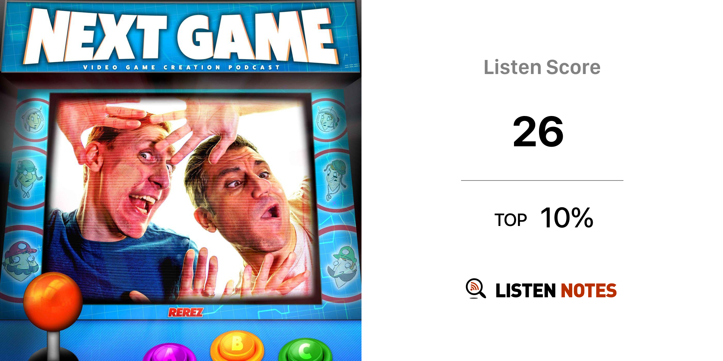Click the red REREZ logo
The height and width of the screenshot is (361, 723).
click(x=186, y=312)
